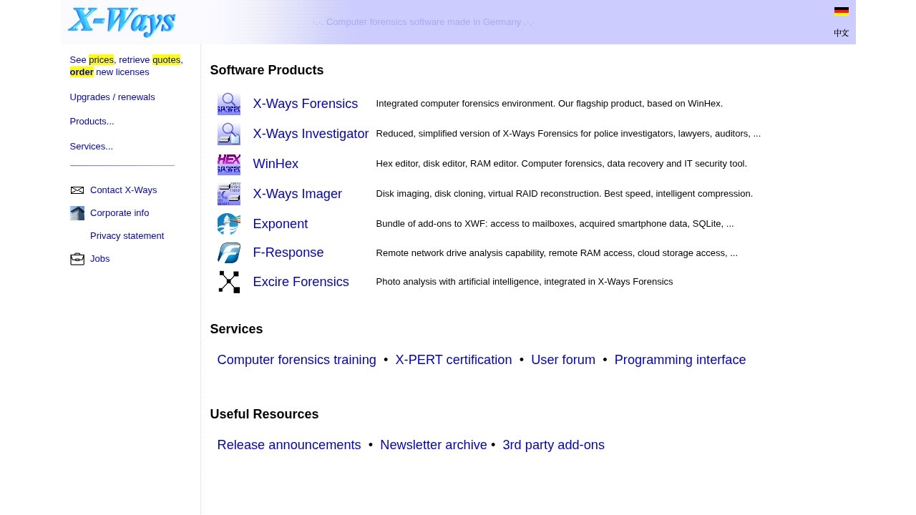This screenshot has width=916, height=515.
Task: Click the X-Ways Investigator product icon
Action: click(229, 134)
